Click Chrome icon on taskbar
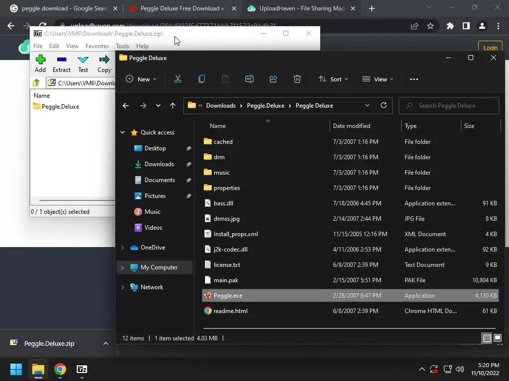The width and height of the screenshot is (509, 381). 60,369
